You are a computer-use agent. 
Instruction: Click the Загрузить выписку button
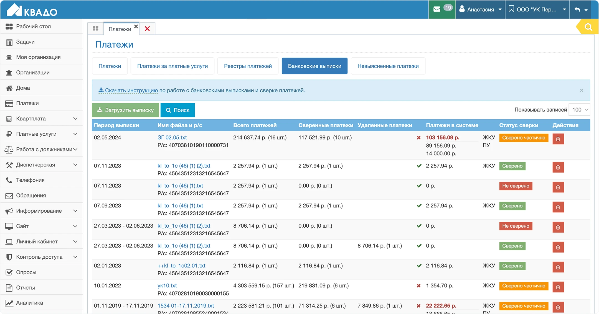tap(125, 110)
